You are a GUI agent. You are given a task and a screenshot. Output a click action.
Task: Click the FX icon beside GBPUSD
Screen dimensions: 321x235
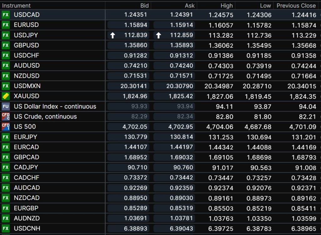click(x=6, y=45)
